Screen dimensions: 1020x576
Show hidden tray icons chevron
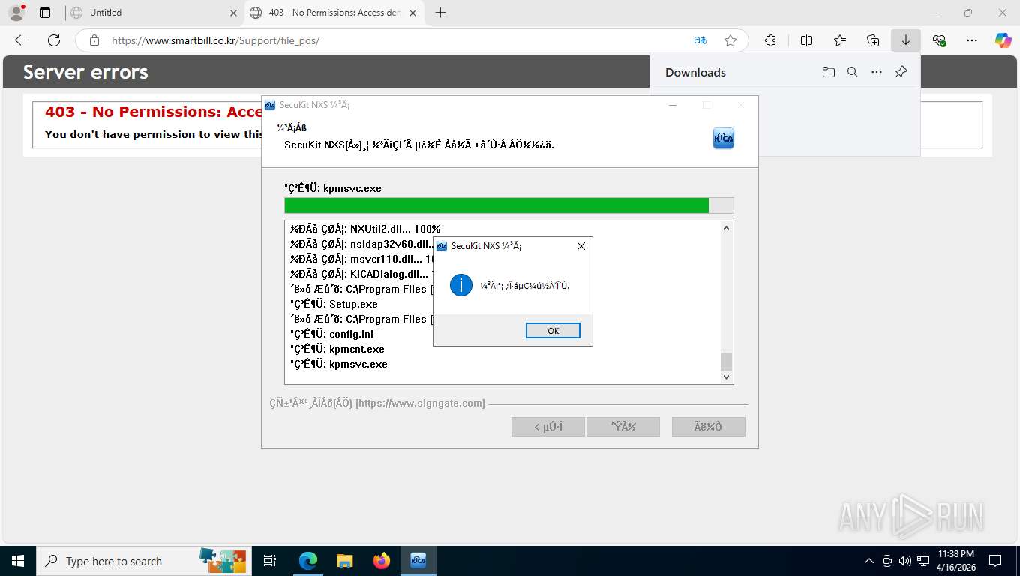coord(869,561)
